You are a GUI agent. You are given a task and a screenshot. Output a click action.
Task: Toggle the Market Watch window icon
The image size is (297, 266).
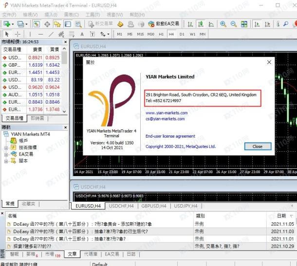37,24
